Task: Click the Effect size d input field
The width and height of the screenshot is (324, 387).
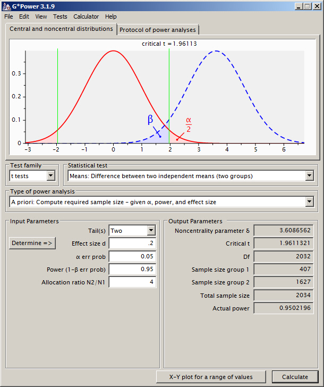Action: pos(132,243)
